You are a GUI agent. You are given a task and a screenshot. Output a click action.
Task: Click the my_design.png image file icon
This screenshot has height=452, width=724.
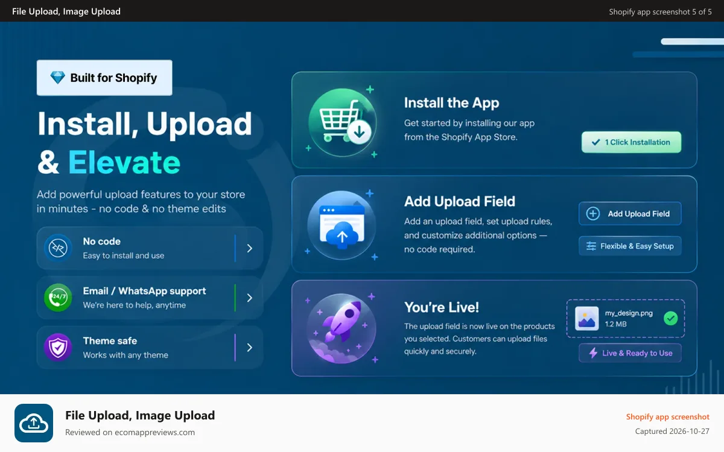click(x=586, y=318)
